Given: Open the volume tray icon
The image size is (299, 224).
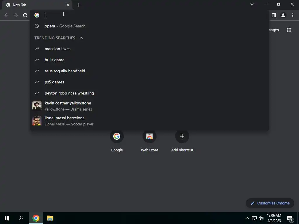Looking at the screenshot, I should click(261, 218).
